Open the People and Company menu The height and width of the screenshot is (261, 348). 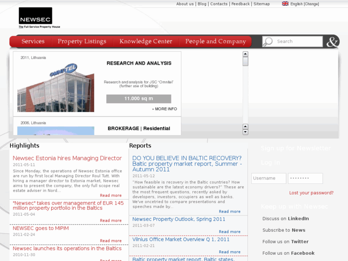pyautogui.click(x=215, y=41)
